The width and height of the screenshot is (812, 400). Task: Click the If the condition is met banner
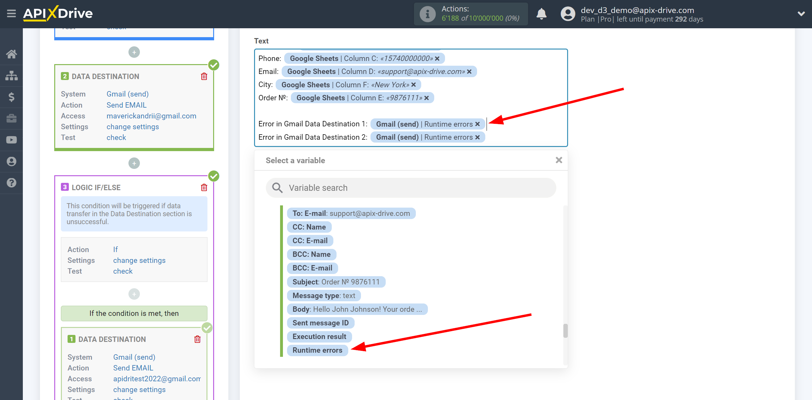tap(134, 313)
